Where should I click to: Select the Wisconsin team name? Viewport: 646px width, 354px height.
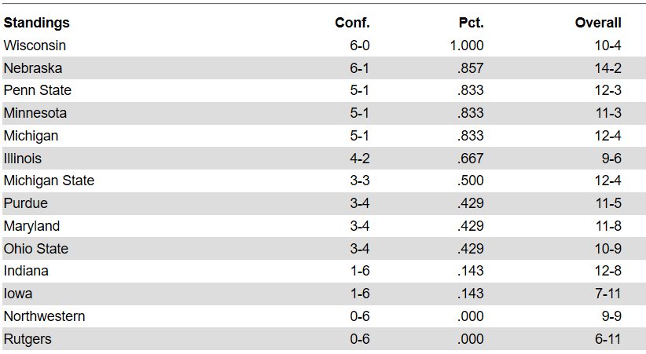click(35, 46)
